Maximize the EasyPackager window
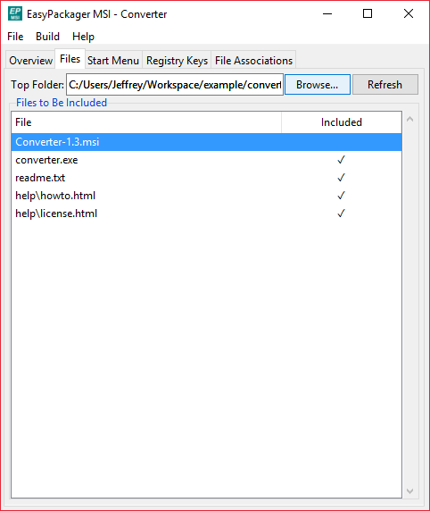Image resolution: width=430 pixels, height=511 pixels. tap(368, 13)
